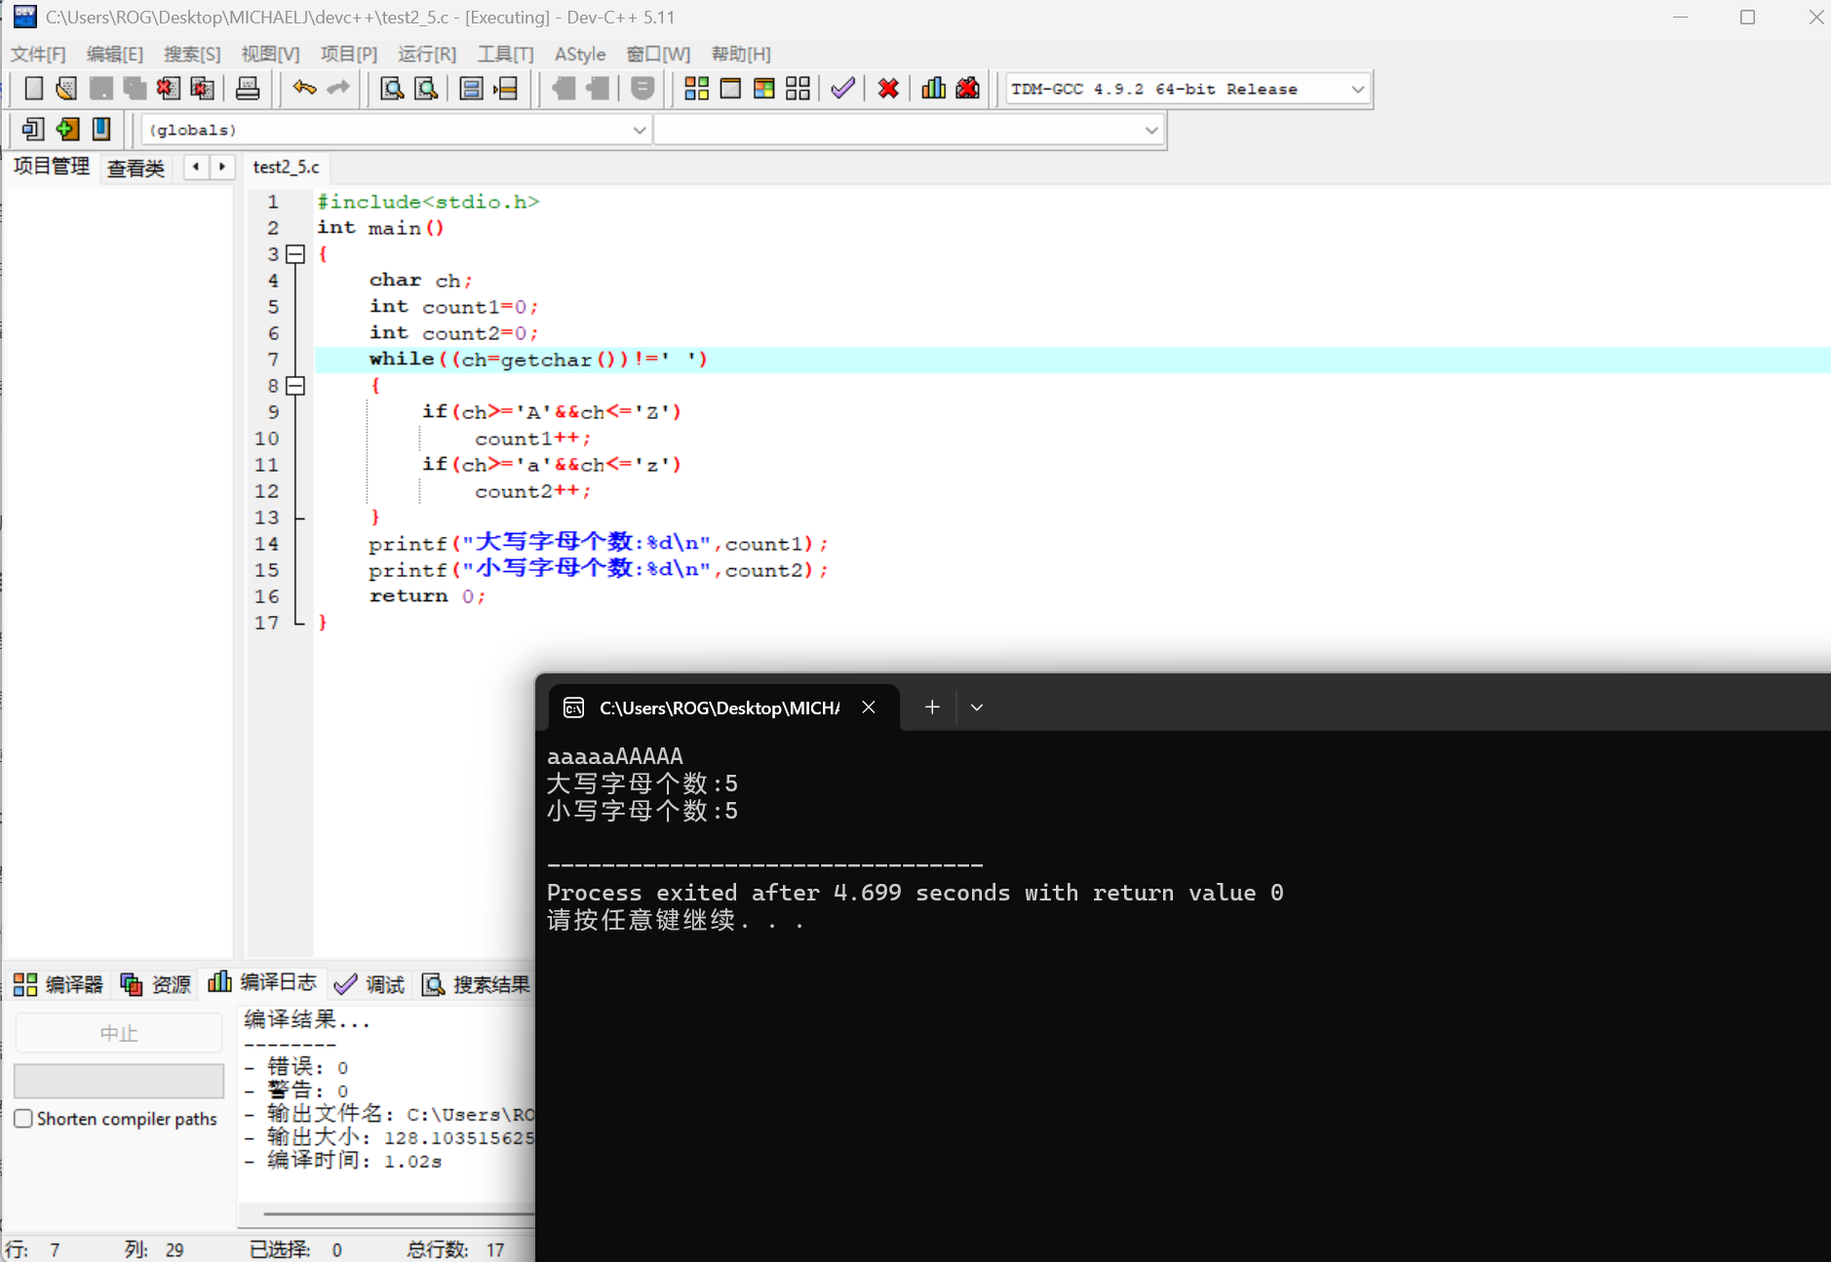1831x1262 pixels.
Task: Click the console terminal tab title
Action: click(x=720, y=708)
